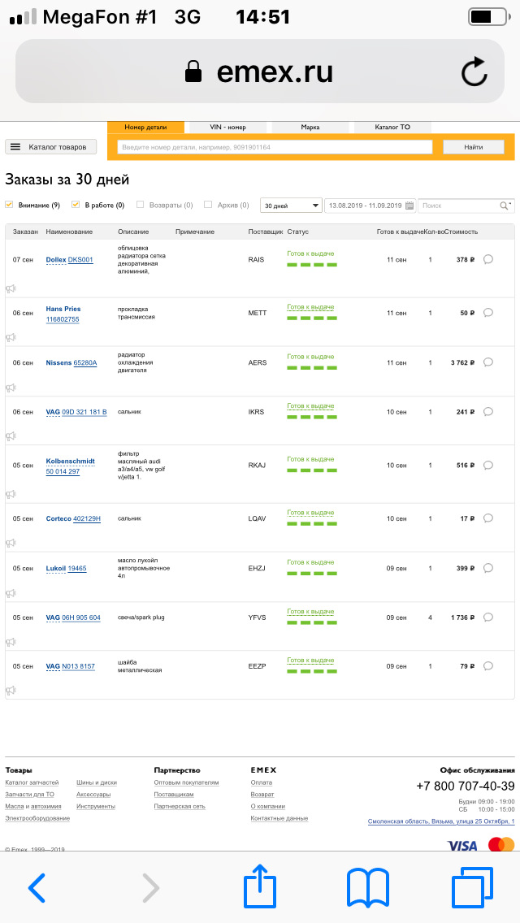Open footer link Оплата
Viewport: 520px width, 923px height.
click(262, 782)
